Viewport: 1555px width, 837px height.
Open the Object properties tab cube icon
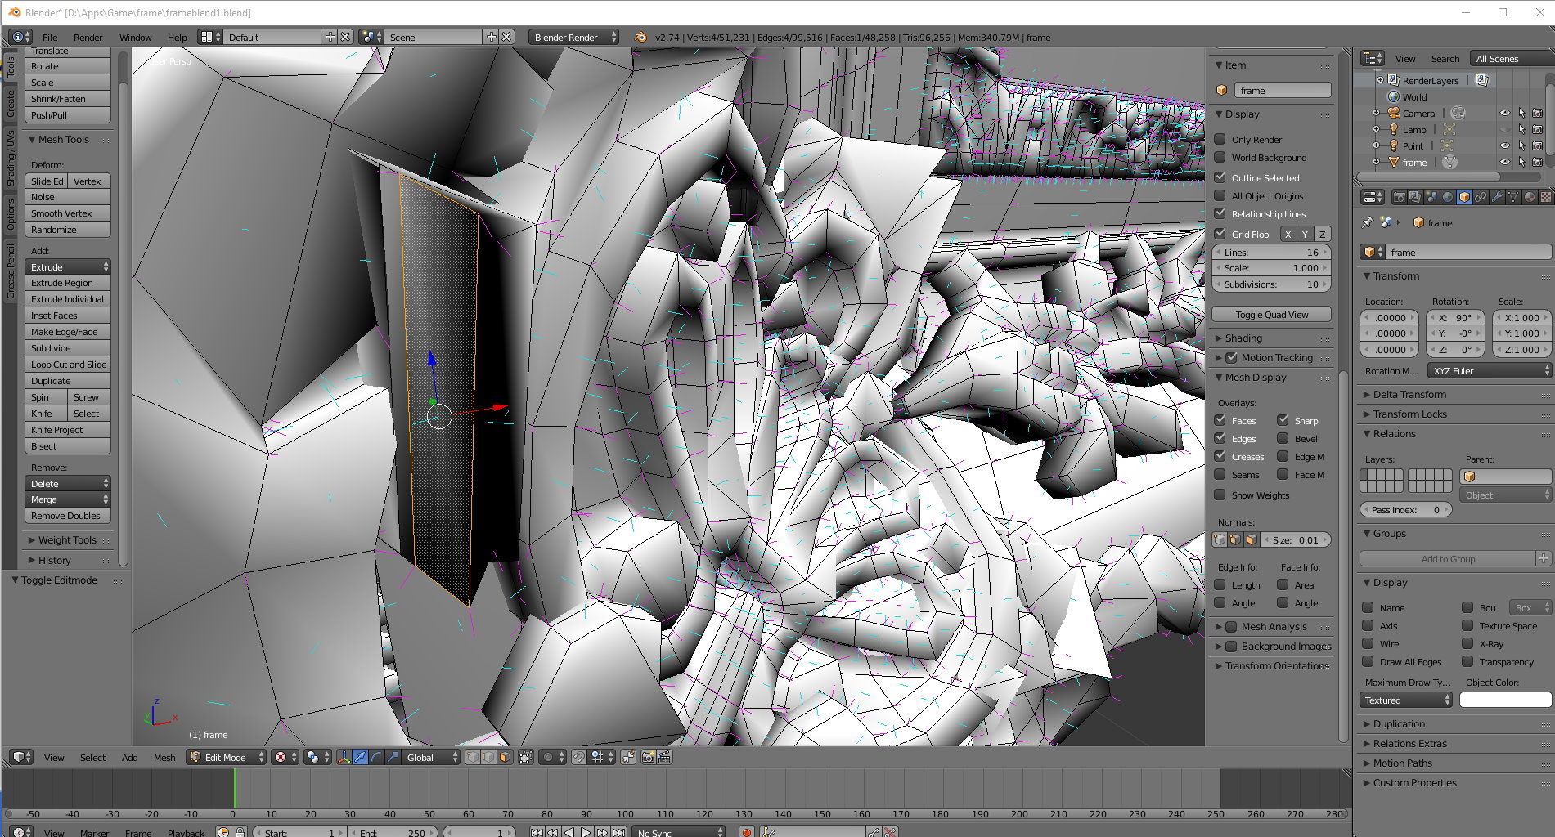pyautogui.click(x=1464, y=197)
